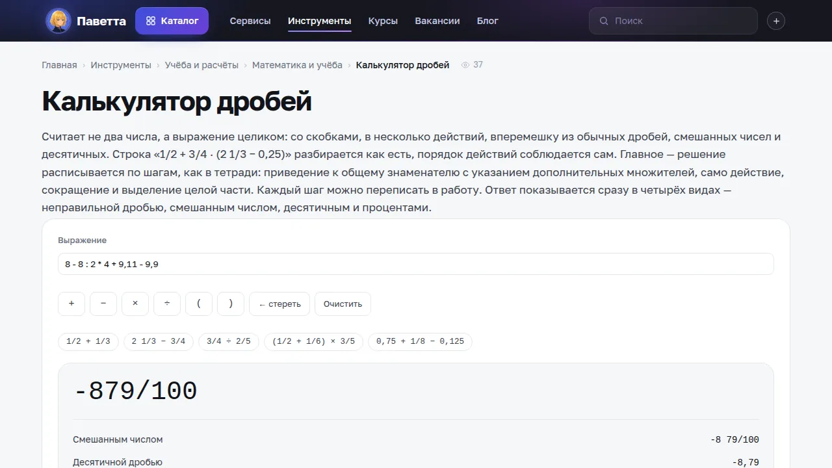Go to the Главная breadcrumb

(59, 65)
